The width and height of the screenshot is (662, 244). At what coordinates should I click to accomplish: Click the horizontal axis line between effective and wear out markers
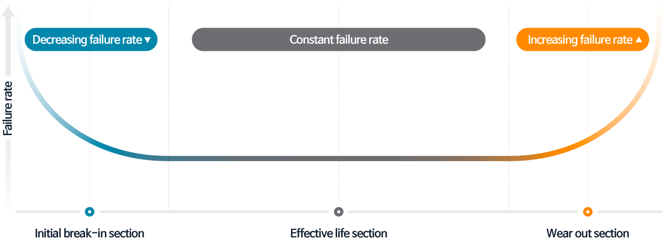[463, 211]
